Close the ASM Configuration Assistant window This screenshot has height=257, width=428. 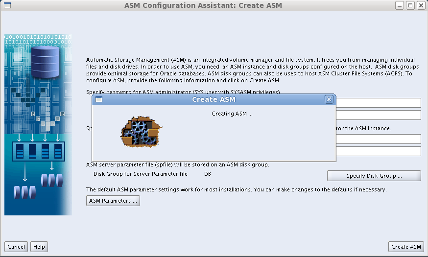[x=421, y=5]
